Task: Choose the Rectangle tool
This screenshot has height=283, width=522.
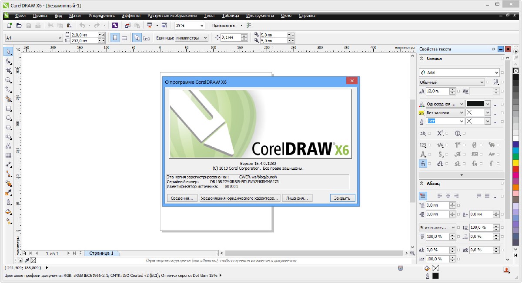Action: 8,109
